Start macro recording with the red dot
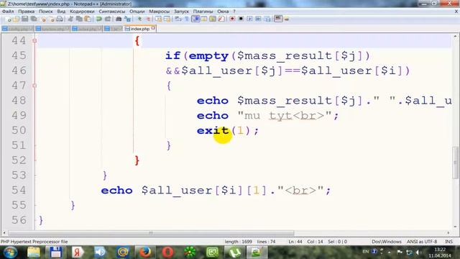460x259 pixels. pos(232,19)
